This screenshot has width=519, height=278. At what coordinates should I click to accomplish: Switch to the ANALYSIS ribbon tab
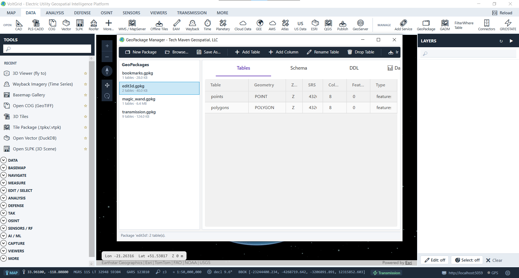tap(55, 13)
